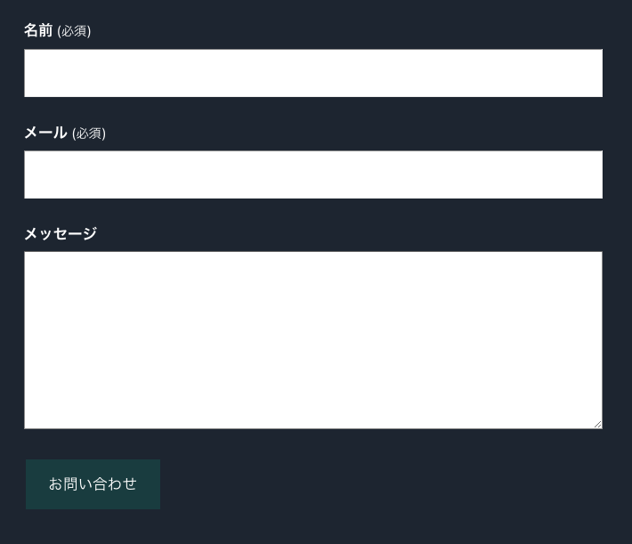Click the (必須) marker beside 名前
Viewport: 632px width, 544px height.
(x=74, y=31)
